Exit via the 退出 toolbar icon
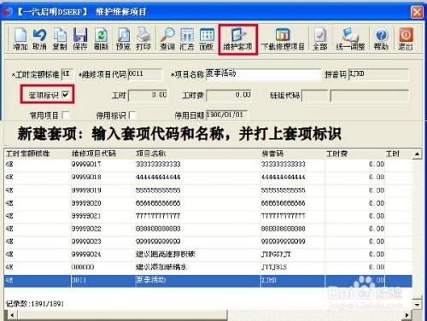Viewport: 427px width, 321px height. point(406,39)
